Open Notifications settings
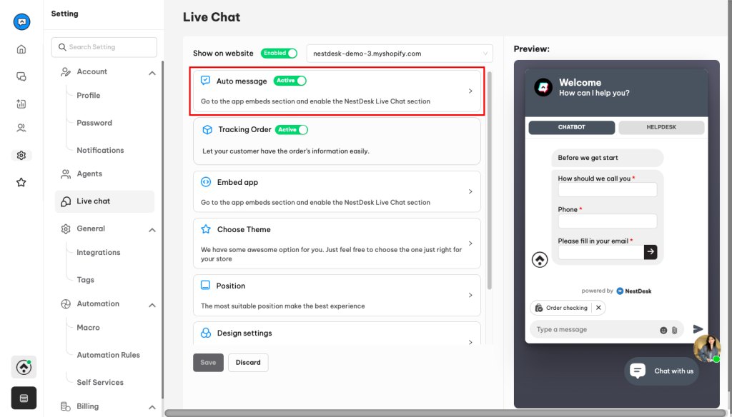The image size is (732, 417). [100, 150]
